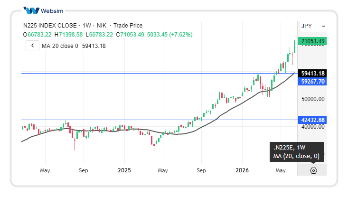Click the NIK exchange label
348x197 pixels.
tap(102, 26)
